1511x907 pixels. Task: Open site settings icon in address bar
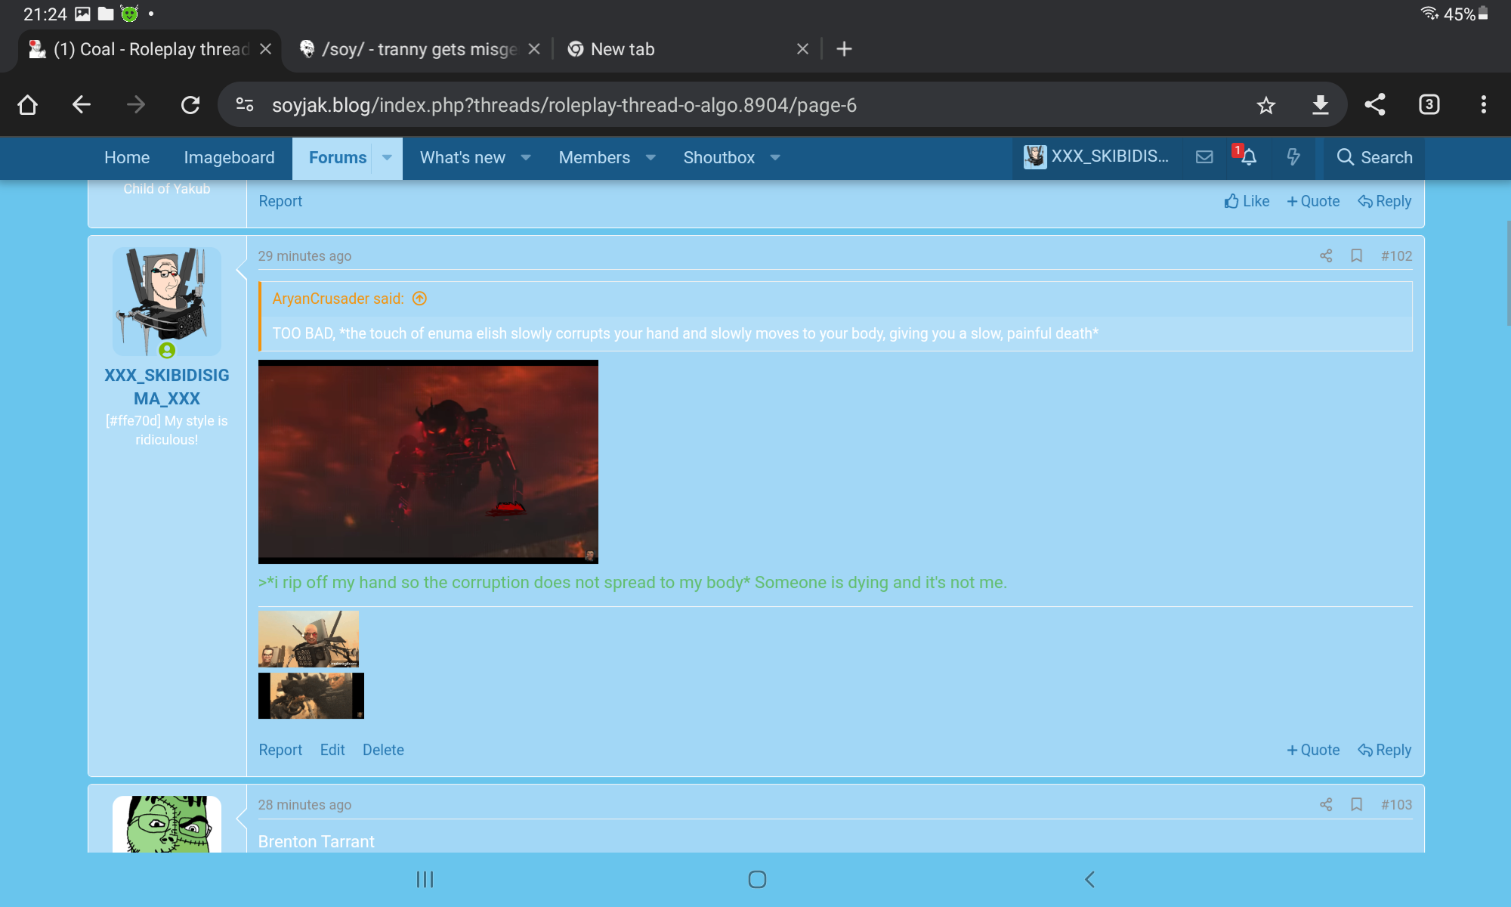pyautogui.click(x=245, y=104)
